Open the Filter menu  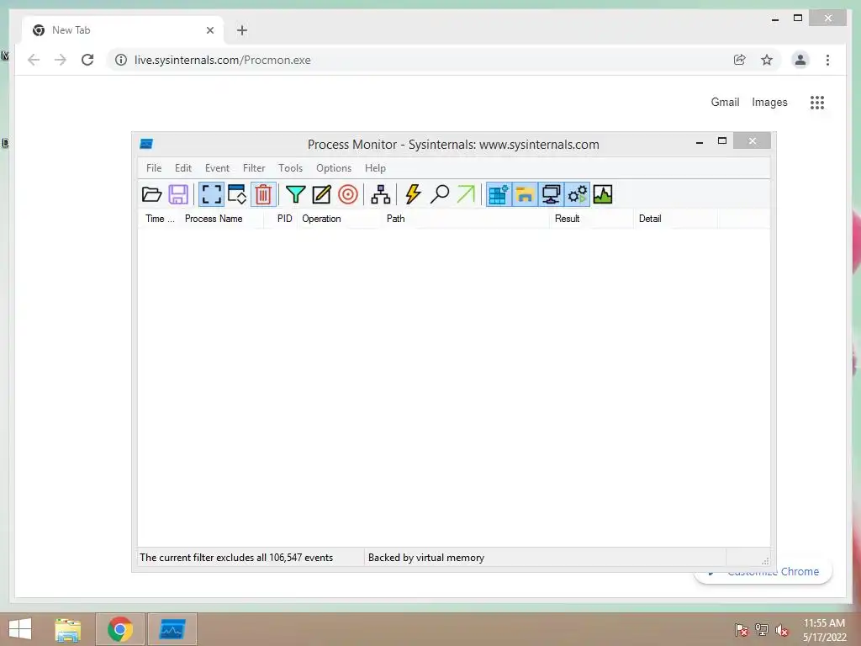254,168
